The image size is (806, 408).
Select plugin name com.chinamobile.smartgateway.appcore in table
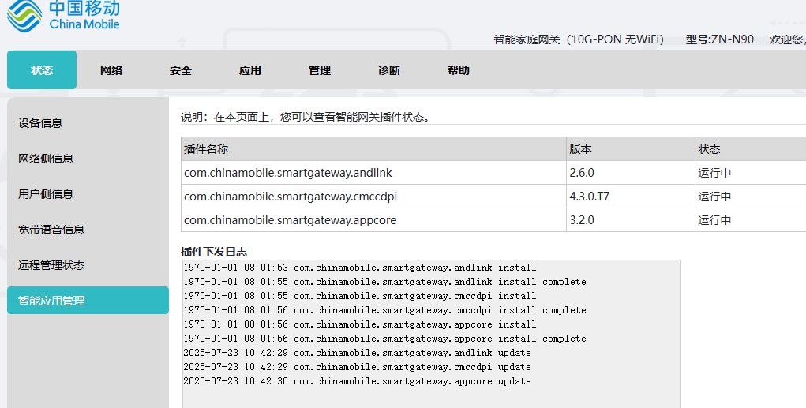pos(290,220)
